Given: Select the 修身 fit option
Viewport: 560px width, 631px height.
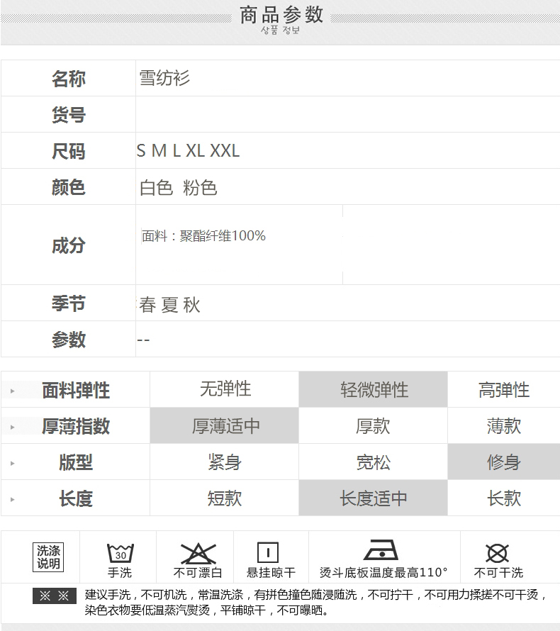Looking at the screenshot, I should tap(503, 462).
